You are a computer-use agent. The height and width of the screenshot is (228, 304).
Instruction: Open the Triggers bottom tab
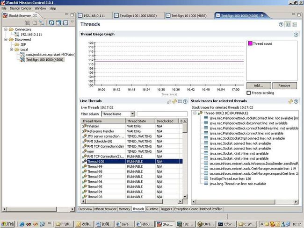click(166, 209)
